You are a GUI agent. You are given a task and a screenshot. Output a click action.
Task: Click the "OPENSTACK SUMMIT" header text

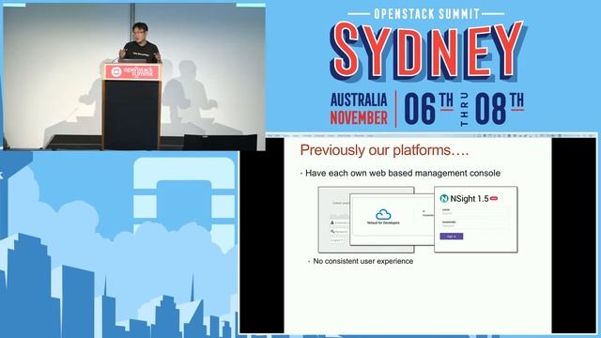pos(426,14)
